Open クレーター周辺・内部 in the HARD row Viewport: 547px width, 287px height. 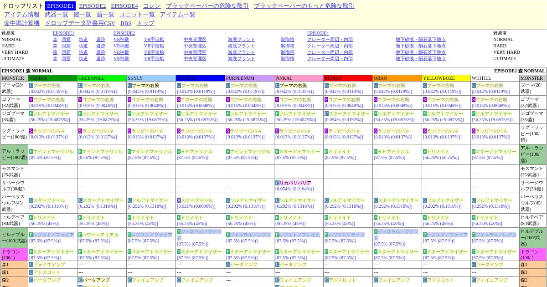(x=330, y=46)
